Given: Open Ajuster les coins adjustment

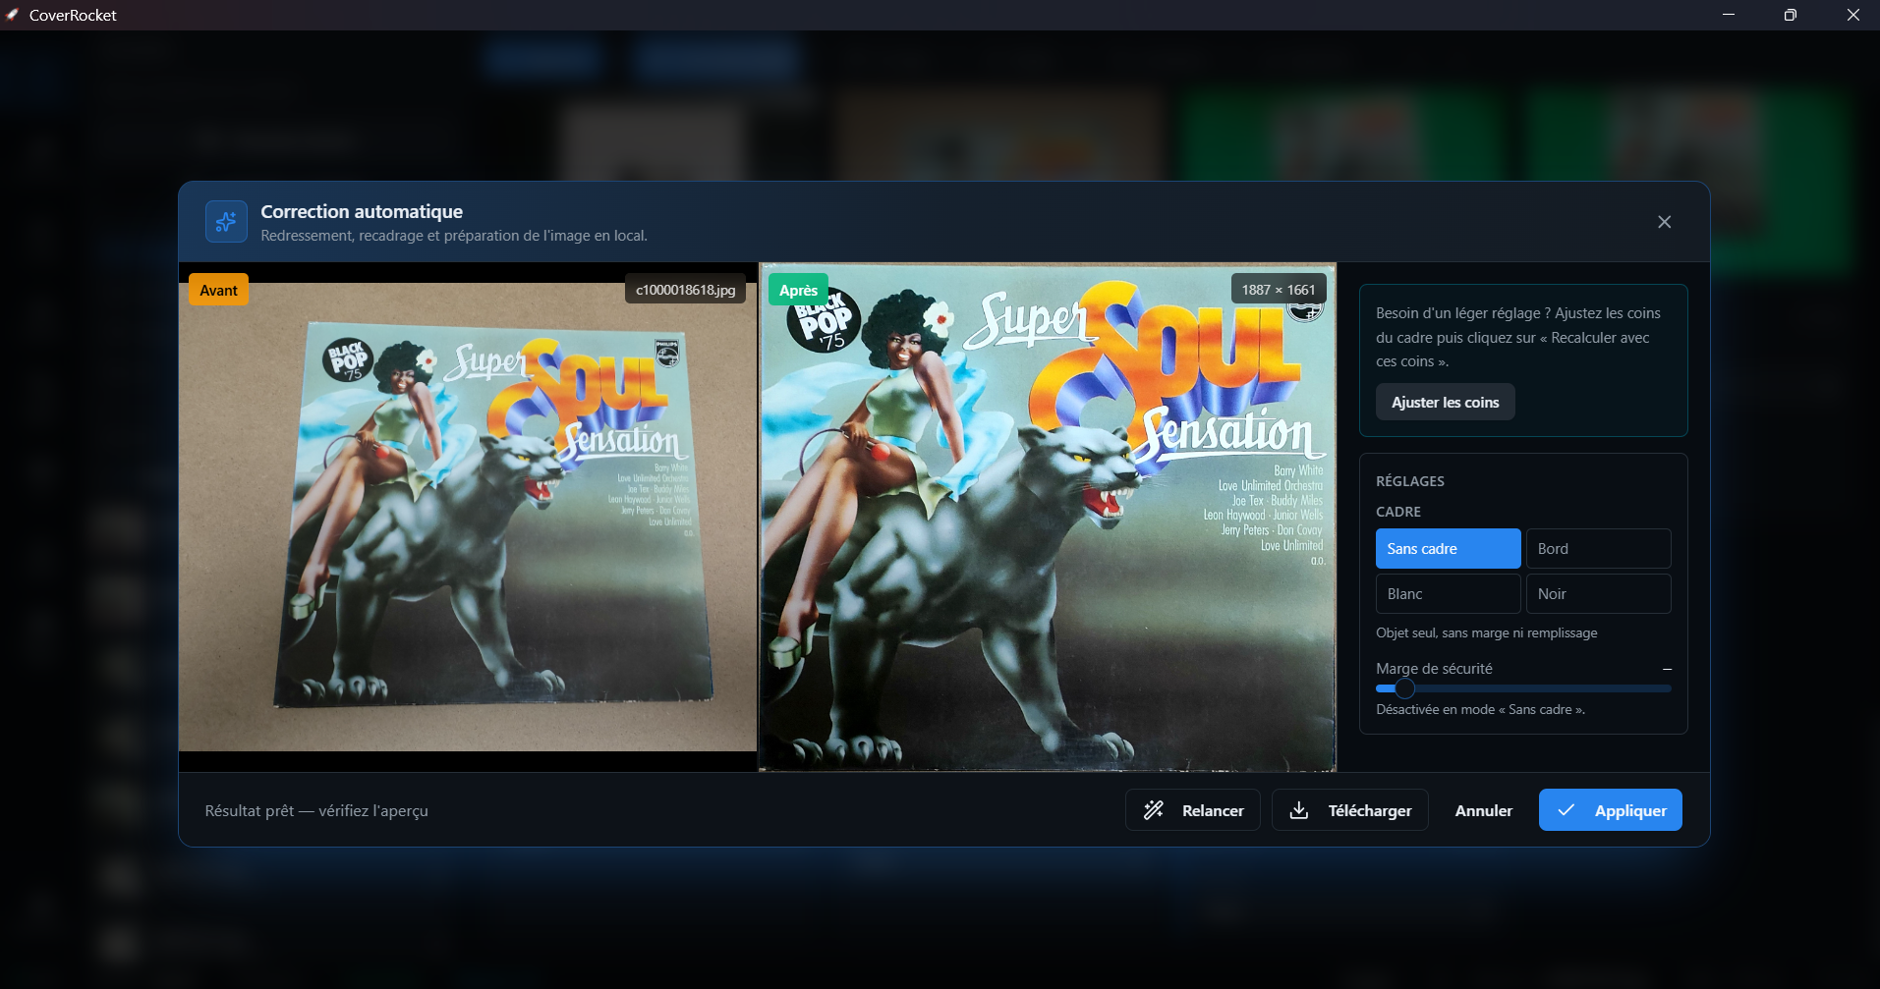Looking at the screenshot, I should tap(1445, 403).
